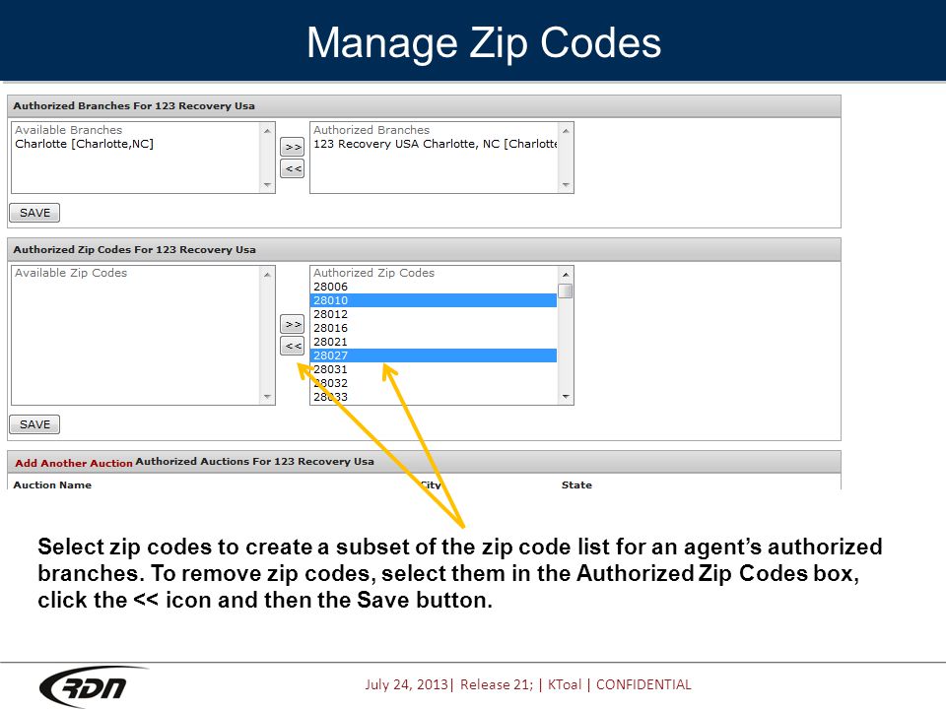The image size is (946, 709).
Task: Click the >> button in Authorized Zip Codes section
Action: point(292,324)
